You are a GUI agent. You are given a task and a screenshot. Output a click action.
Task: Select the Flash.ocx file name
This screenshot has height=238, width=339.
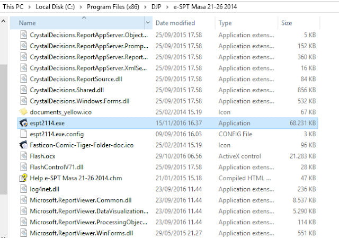(x=42, y=156)
